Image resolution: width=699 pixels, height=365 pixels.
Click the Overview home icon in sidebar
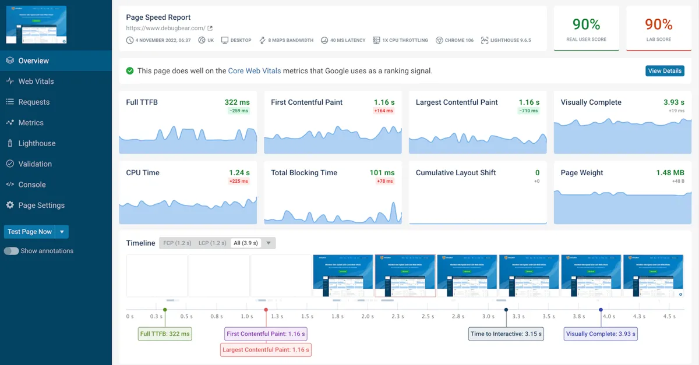10,61
